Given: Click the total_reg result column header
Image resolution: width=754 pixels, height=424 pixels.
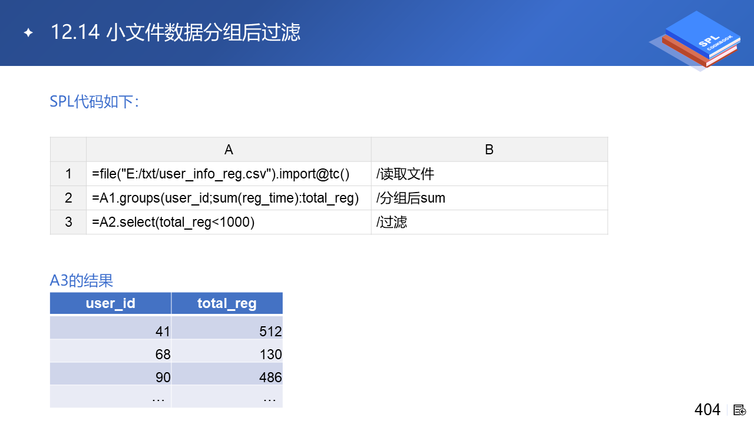Looking at the screenshot, I should pyautogui.click(x=227, y=303).
